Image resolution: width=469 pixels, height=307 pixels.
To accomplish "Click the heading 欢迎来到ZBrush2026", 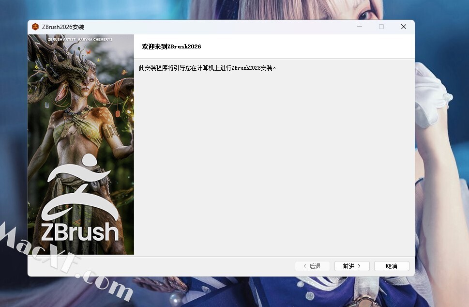I will [x=171, y=46].
